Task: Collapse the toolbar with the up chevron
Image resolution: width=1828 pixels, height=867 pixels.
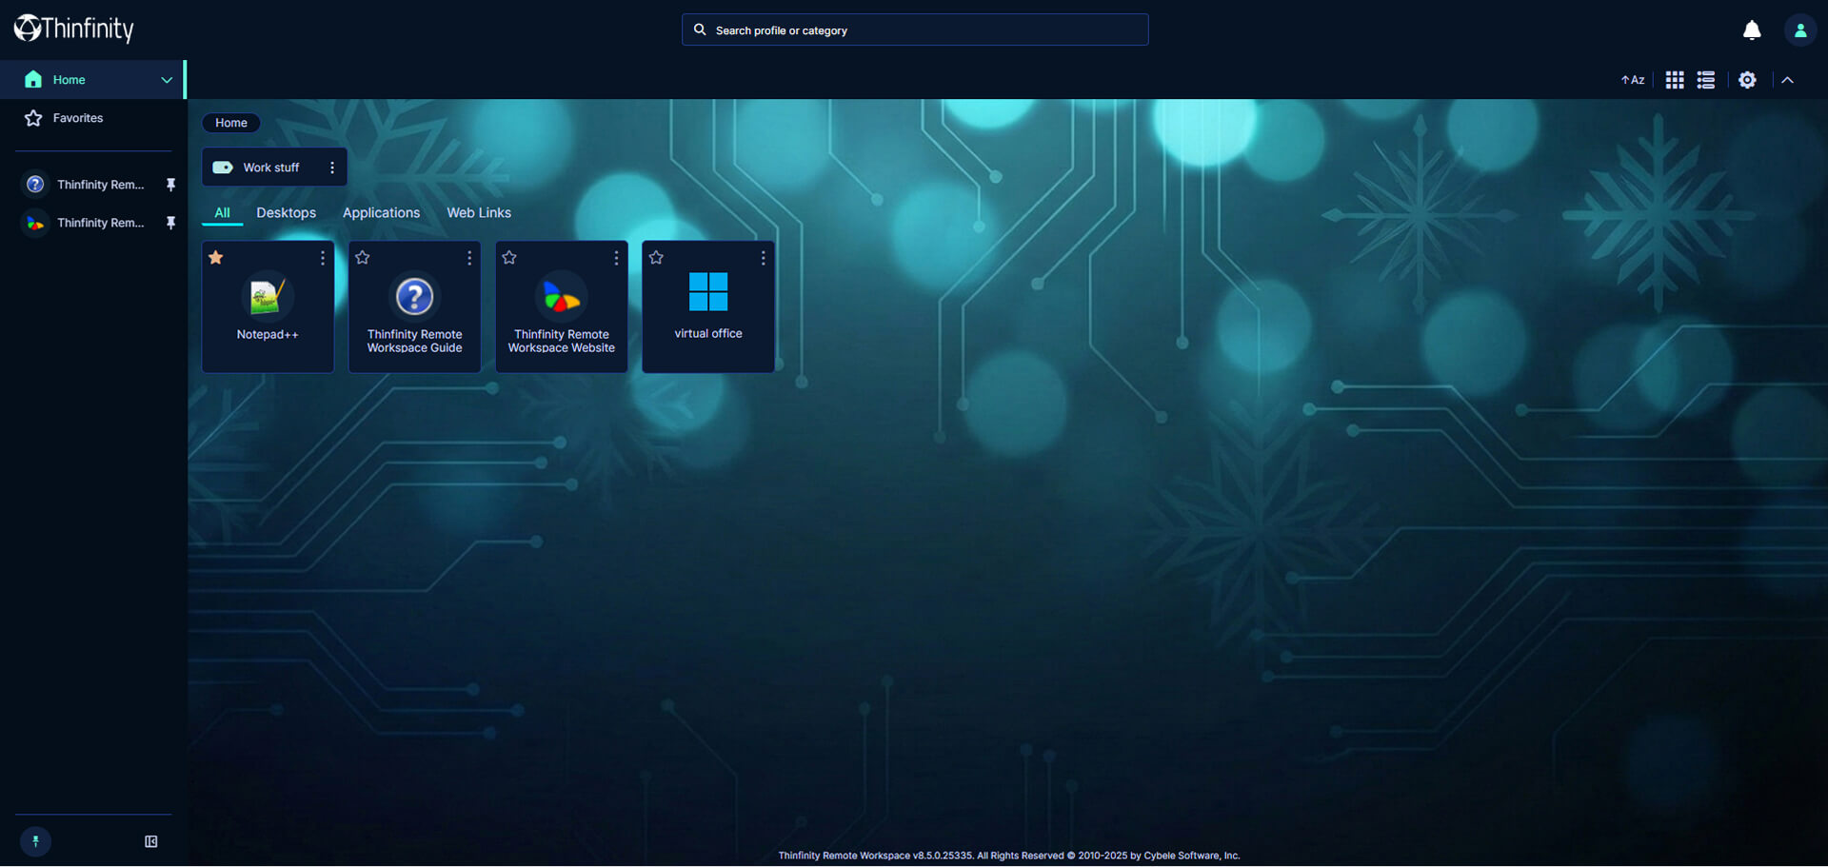Action: (1788, 80)
